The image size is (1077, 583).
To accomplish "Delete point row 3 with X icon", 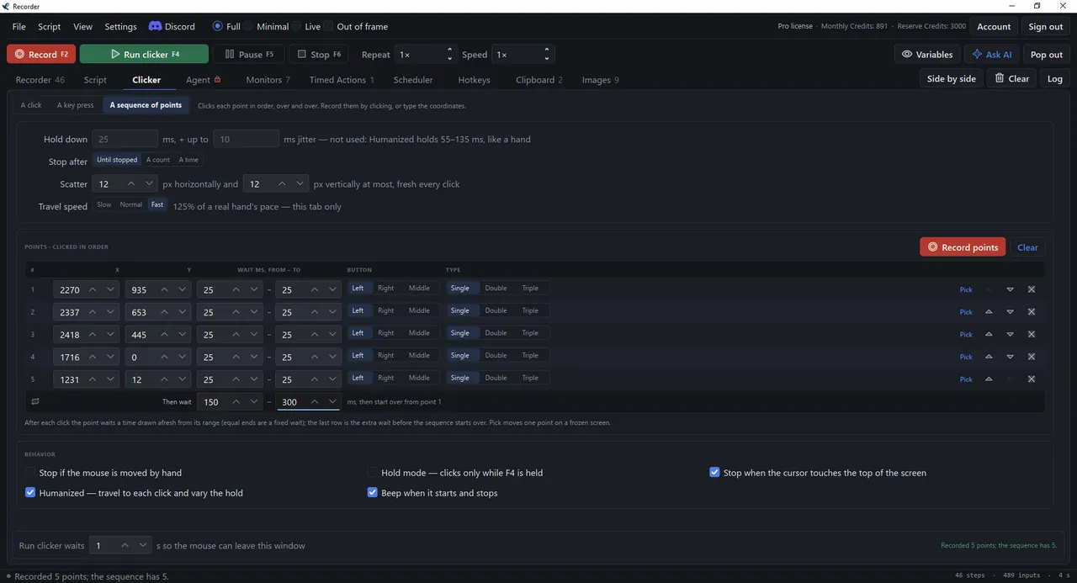I will [1032, 334].
